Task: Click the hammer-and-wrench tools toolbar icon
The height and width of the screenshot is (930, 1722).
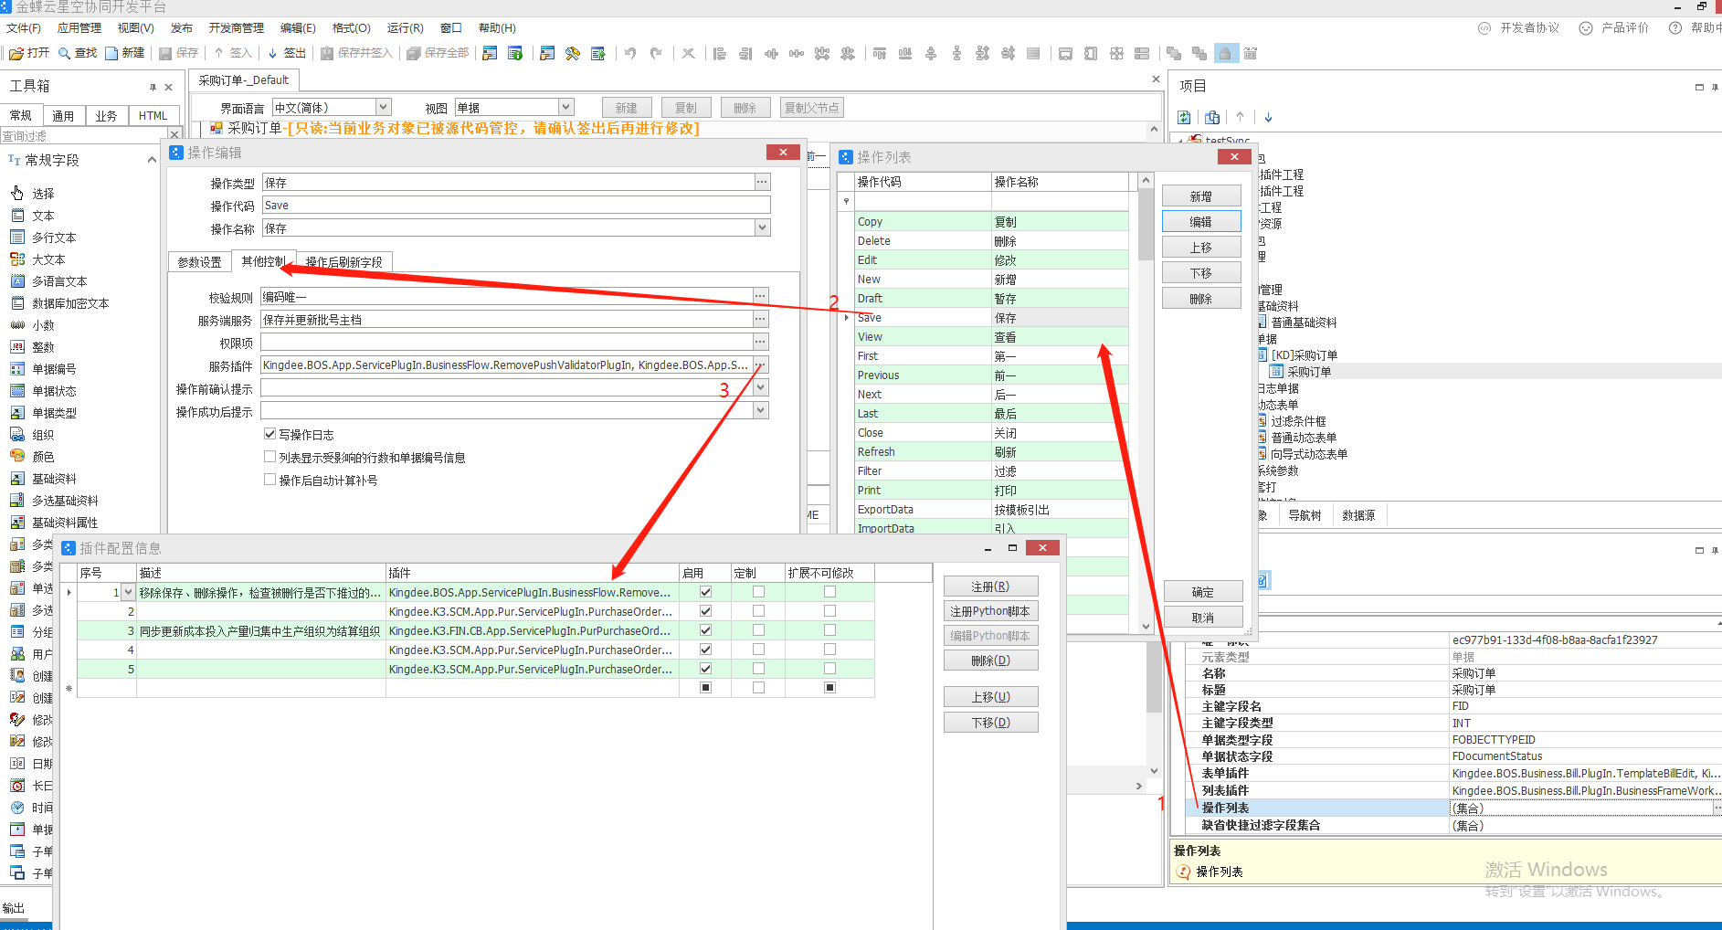Action: [x=573, y=54]
